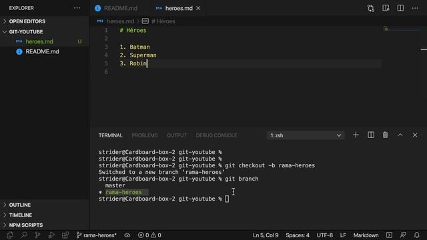Switch to the README.md editor tab
The height and width of the screenshot is (240, 427).
point(120,8)
